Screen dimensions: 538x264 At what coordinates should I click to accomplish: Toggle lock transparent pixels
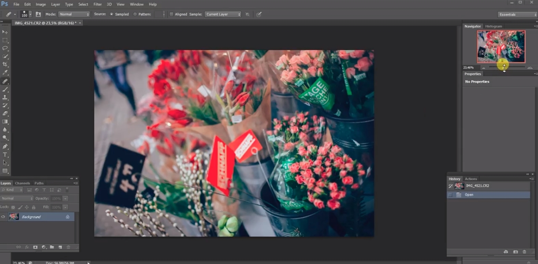coord(13,207)
